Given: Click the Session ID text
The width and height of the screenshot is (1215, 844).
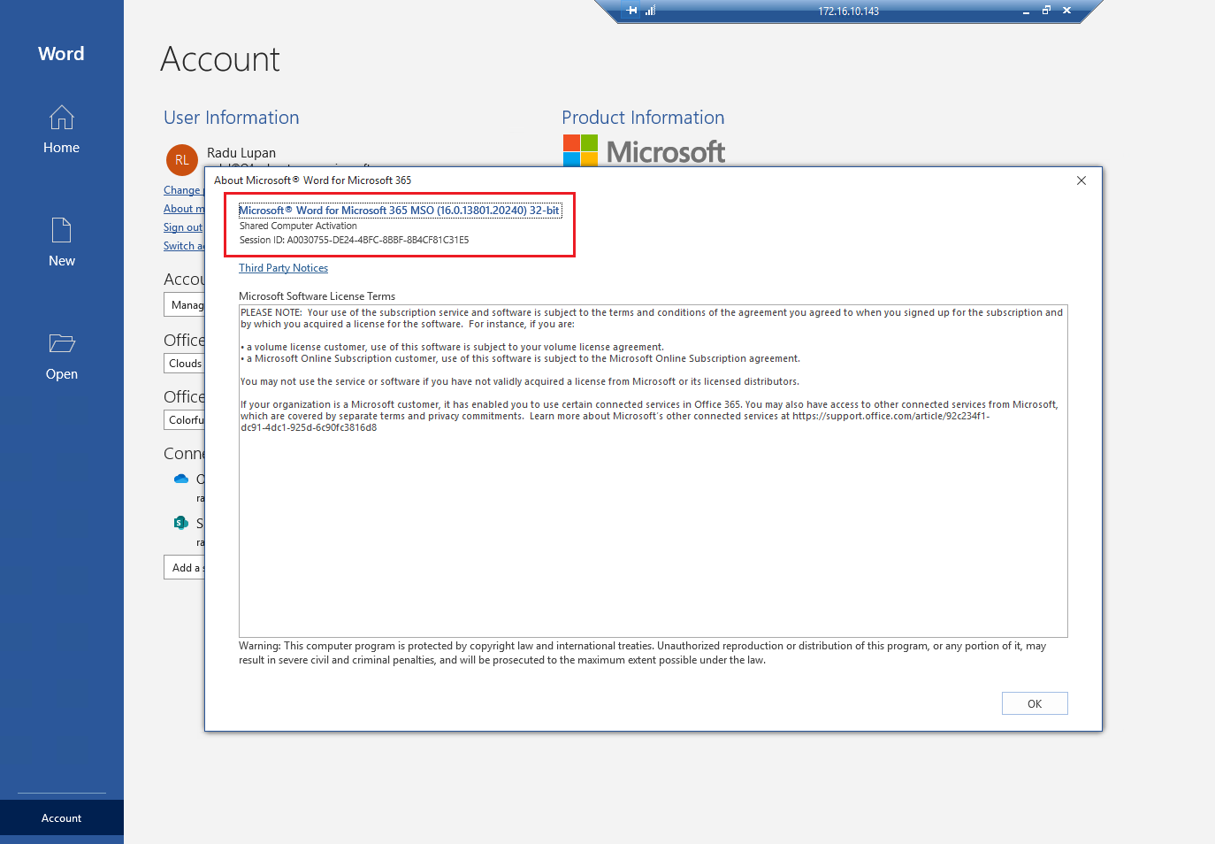Looking at the screenshot, I should tap(354, 240).
